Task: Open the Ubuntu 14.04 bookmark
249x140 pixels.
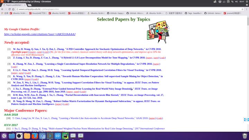Action: point(18,13)
